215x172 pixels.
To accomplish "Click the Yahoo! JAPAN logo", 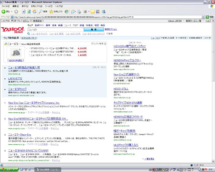I will click(12, 30).
